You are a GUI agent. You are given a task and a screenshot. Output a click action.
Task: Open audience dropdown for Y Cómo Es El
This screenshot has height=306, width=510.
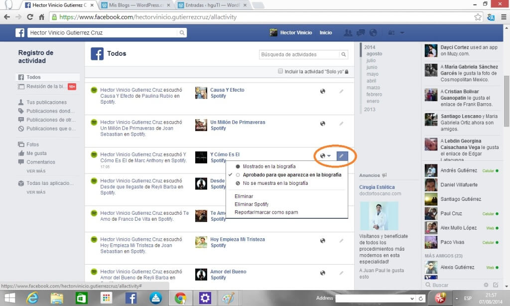(325, 156)
